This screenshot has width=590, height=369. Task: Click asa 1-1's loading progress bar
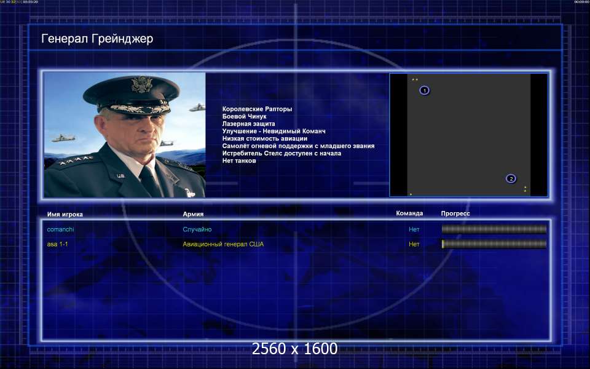pyautogui.click(x=494, y=244)
